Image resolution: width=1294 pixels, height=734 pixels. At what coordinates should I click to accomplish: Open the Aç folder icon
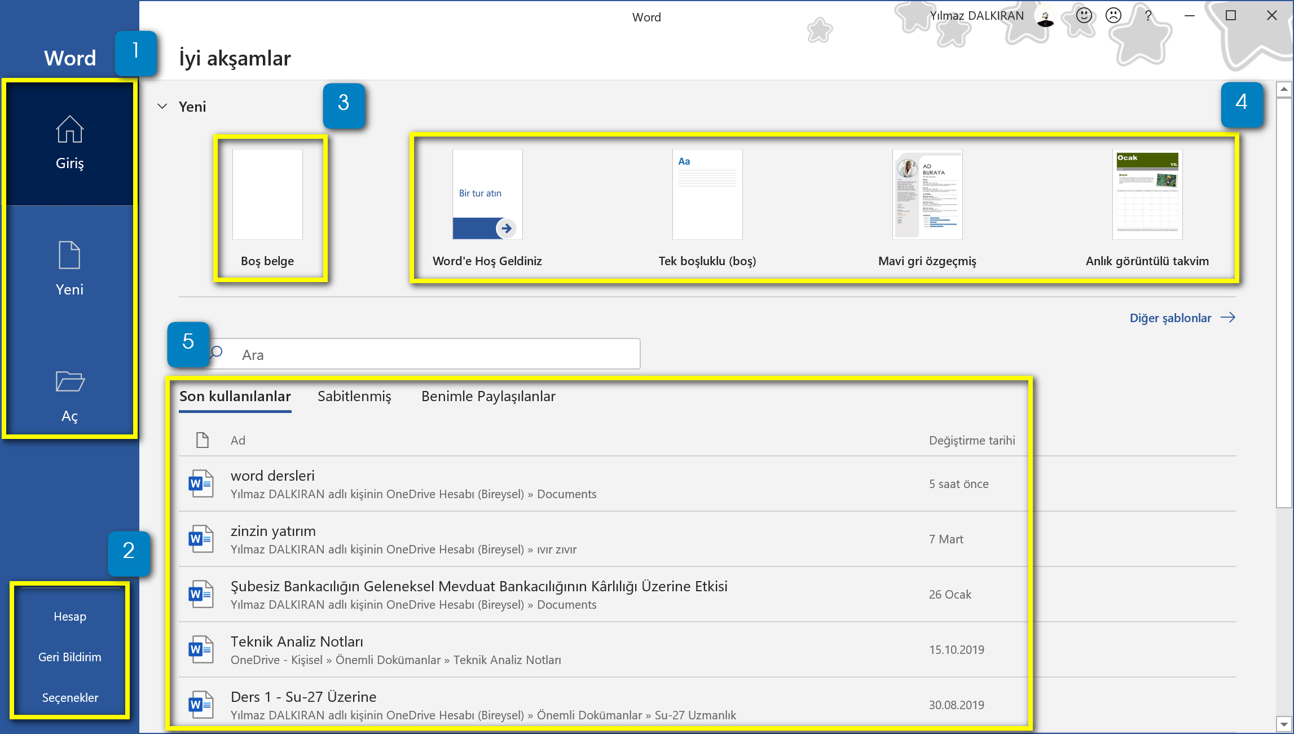70,381
